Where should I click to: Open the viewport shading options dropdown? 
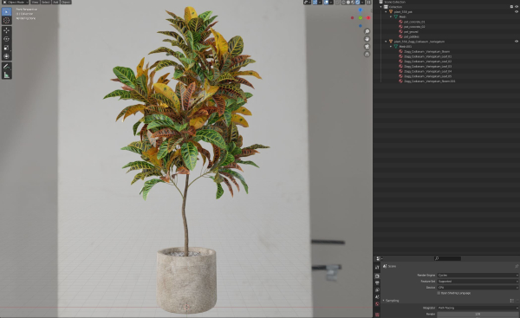tap(362, 3)
